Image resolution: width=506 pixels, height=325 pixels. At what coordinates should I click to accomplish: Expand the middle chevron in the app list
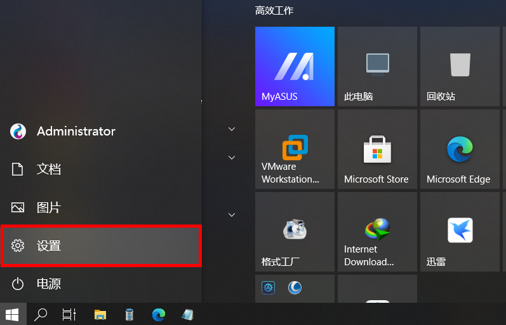pyautogui.click(x=232, y=157)
